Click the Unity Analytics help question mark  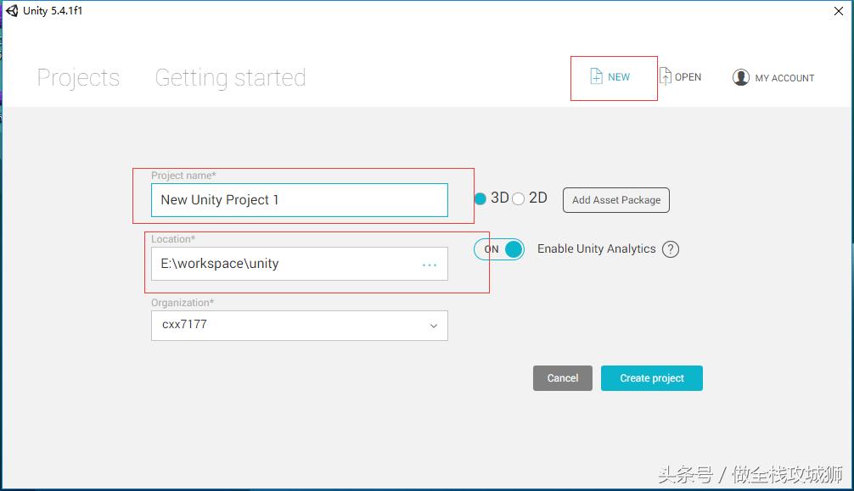point(670,249)
